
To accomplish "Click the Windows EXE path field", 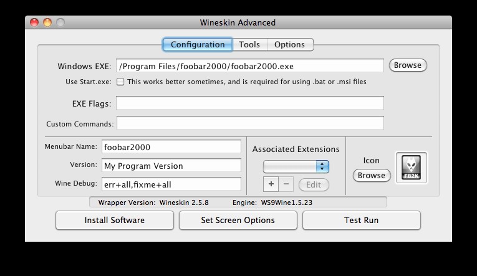I will (x=250, y=66).
